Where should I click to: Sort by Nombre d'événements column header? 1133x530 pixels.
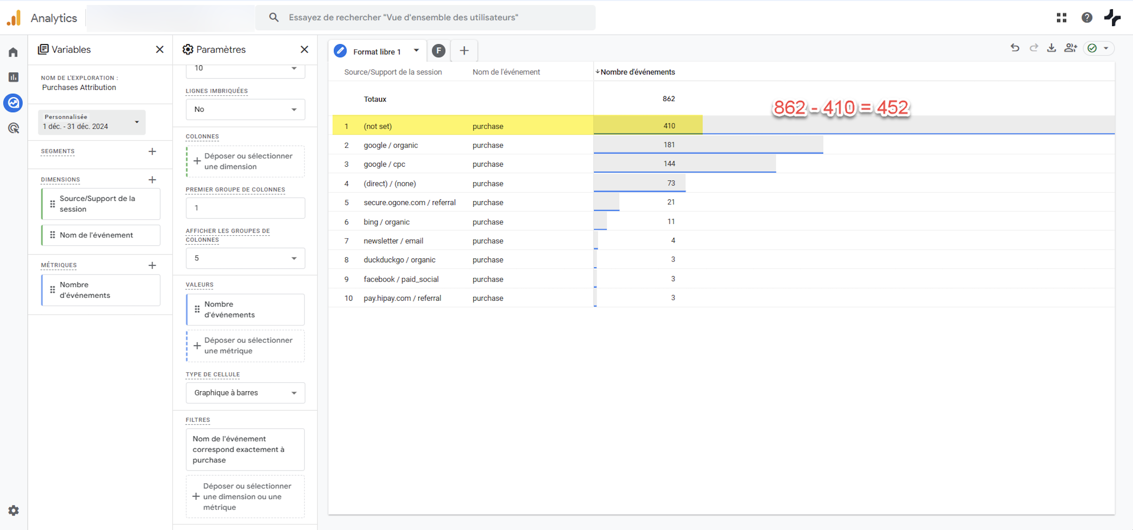[x=637, y=72]
